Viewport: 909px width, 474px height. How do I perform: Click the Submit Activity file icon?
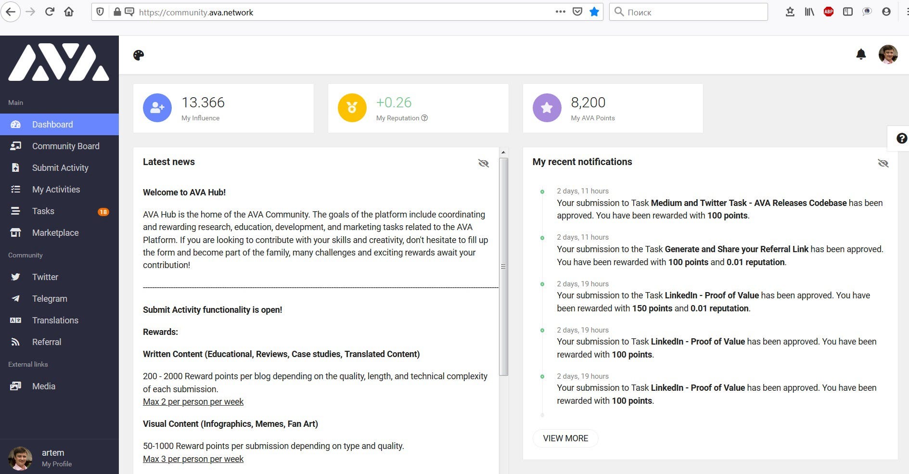click(15, 167)
